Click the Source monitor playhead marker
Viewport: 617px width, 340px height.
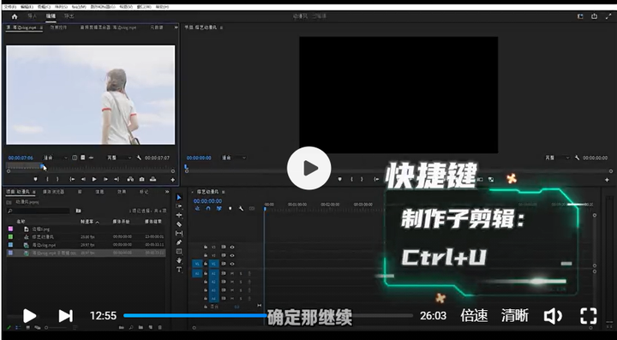[x=42, y=166]
